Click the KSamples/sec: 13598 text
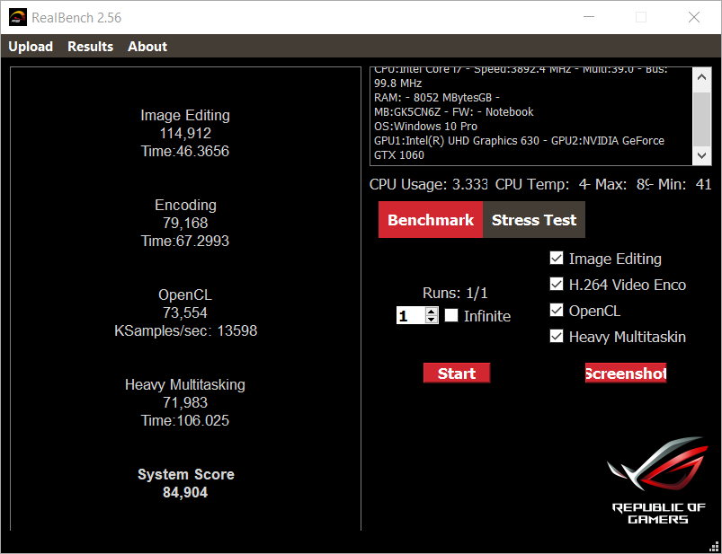This screenshot has width=722, height=554. coord(185,330)
